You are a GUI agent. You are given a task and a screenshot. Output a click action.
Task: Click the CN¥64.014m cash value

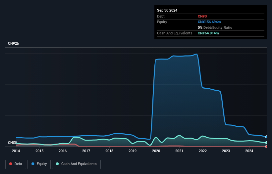click(208, 33)
